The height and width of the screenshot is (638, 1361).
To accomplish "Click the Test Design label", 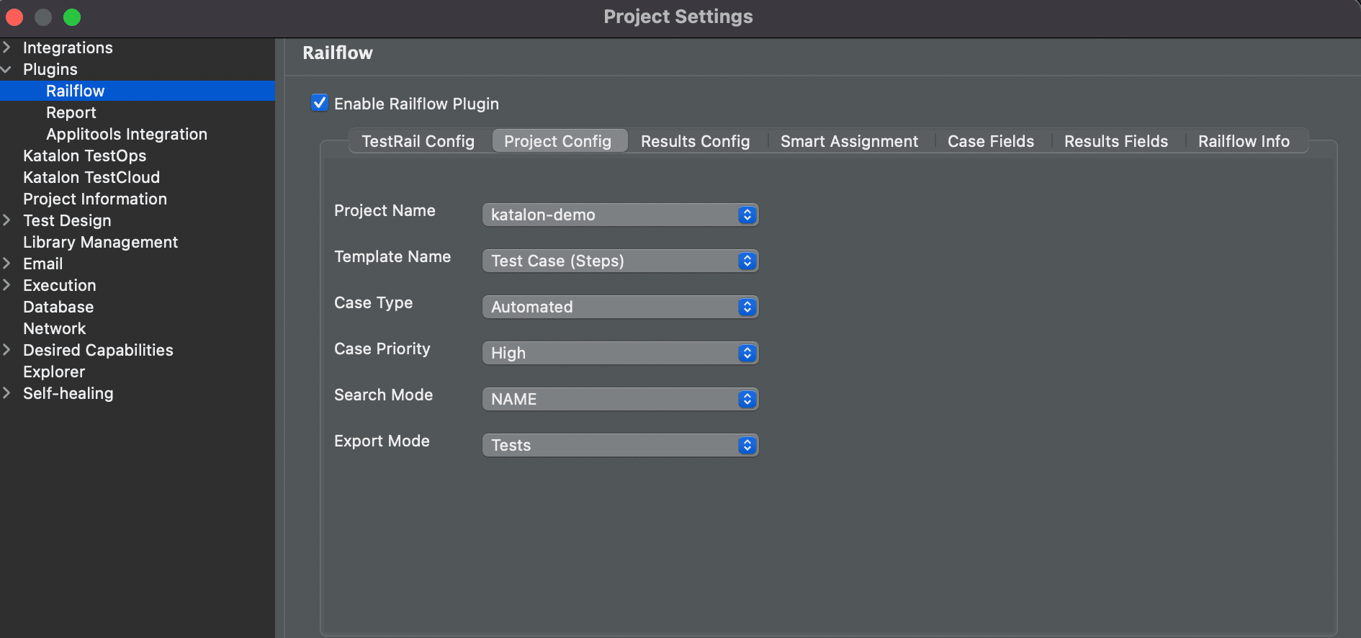I will point(67,220).
